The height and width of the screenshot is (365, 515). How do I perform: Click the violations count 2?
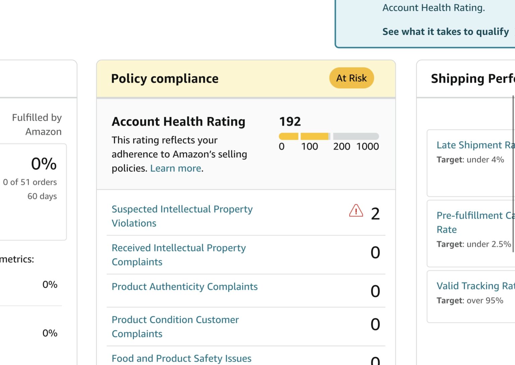click(x=375, y=214)
